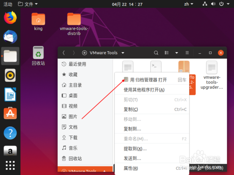Open the network icon in top bar
The width and height of the screenshot is (234, 175).
205,4
